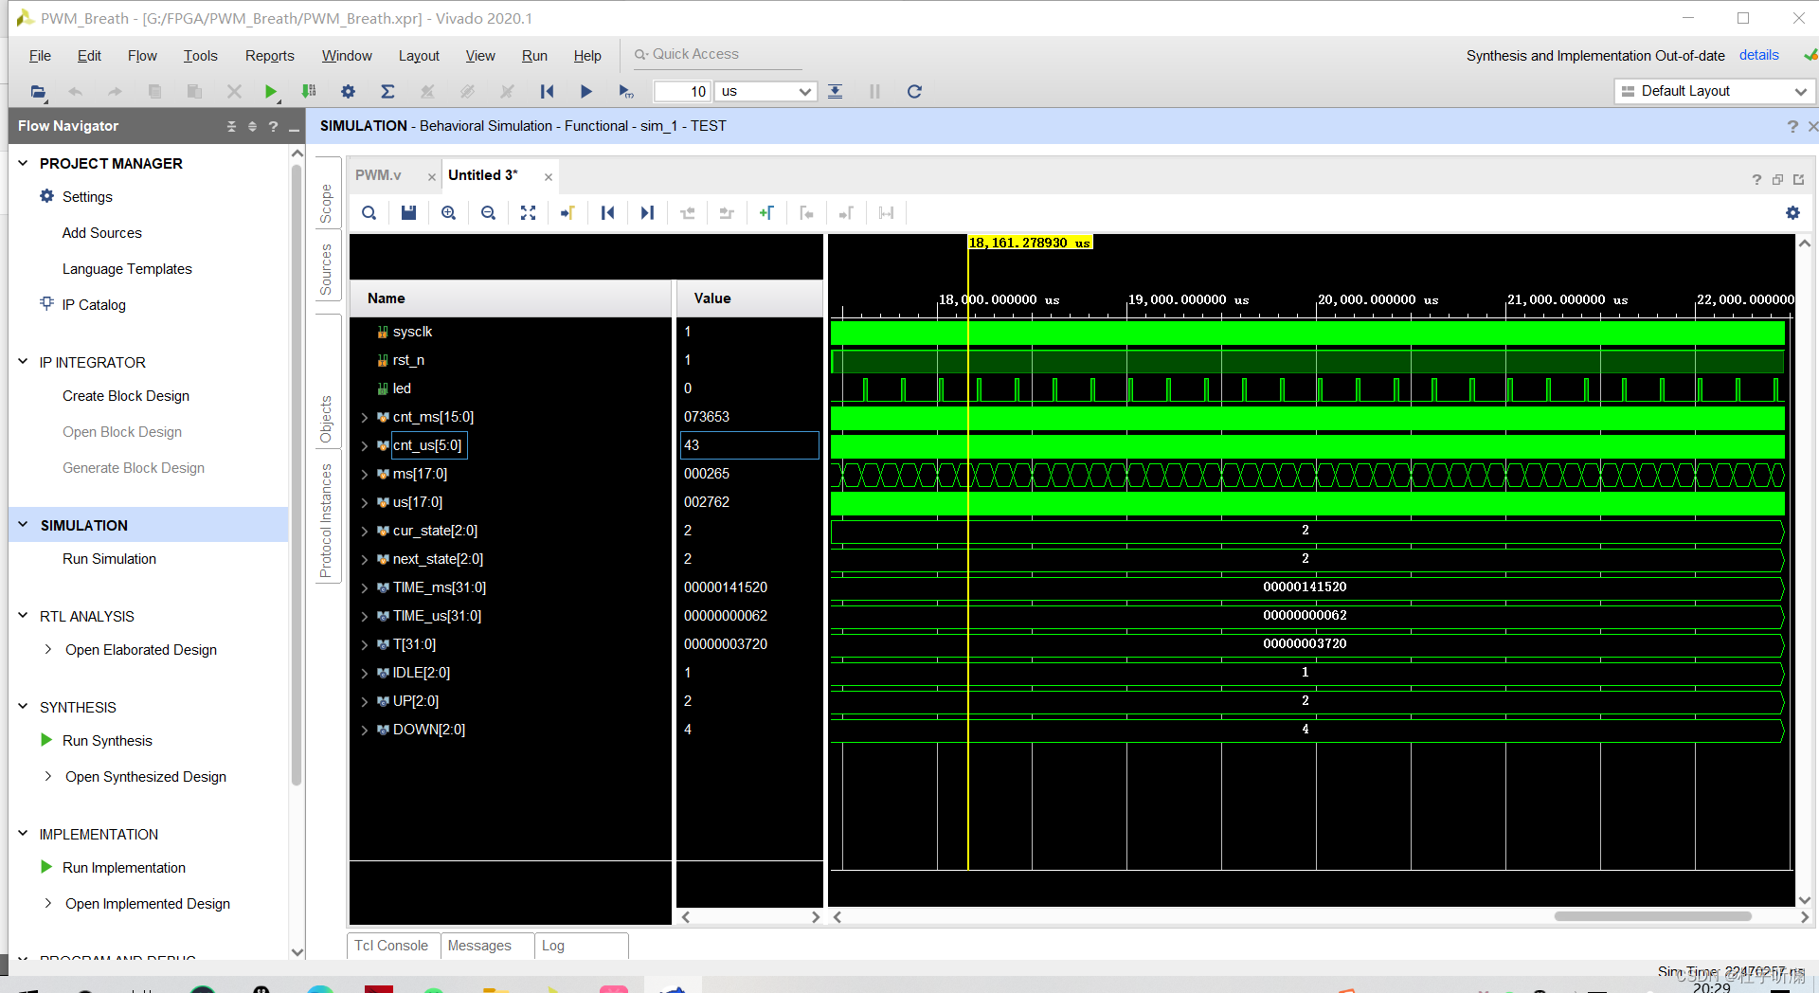
Task: Switch to the Tcl Console tab
Action: coord(391,946)
